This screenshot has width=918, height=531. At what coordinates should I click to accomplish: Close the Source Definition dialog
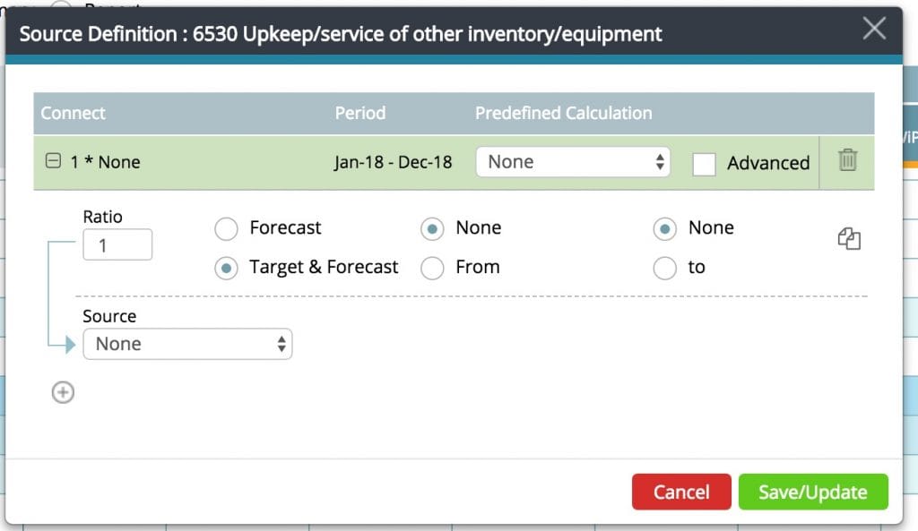874,29
